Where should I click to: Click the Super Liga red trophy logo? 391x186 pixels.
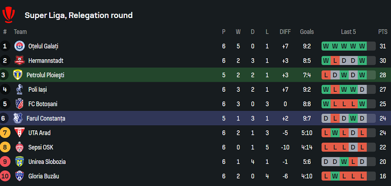point(9,15)
